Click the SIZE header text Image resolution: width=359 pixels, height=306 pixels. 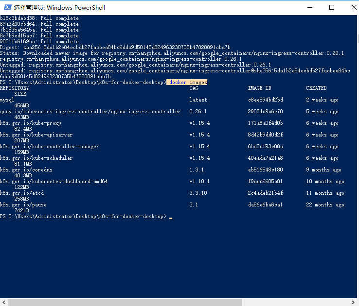(20, 94)
